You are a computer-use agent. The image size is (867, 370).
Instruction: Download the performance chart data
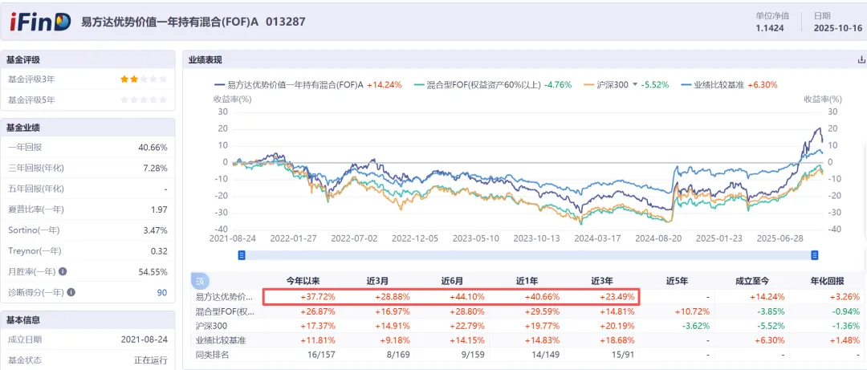(861, 60)
